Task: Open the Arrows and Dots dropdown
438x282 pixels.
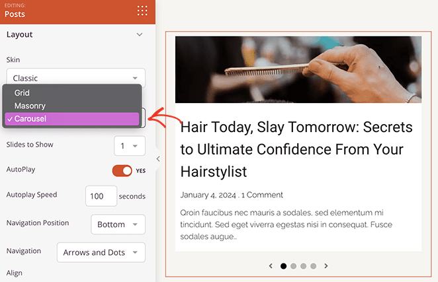Action: click(101, 252)
